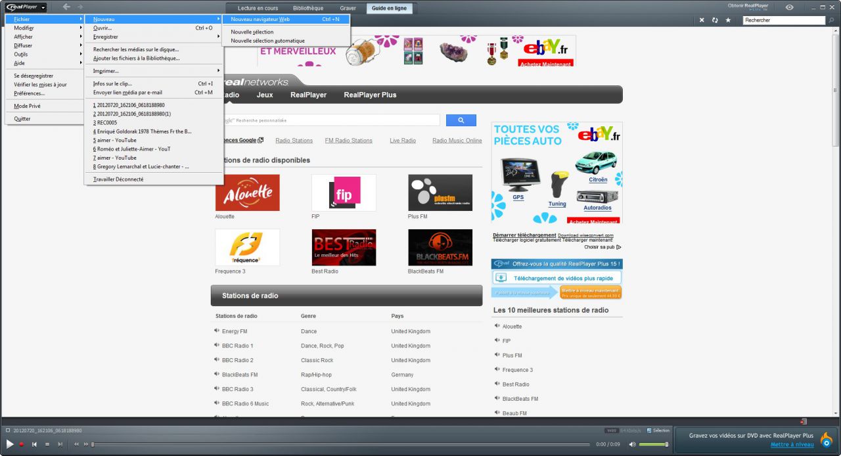Click the blue Google search button
This screenshot has height=456, width=841.
coord(461,120)
